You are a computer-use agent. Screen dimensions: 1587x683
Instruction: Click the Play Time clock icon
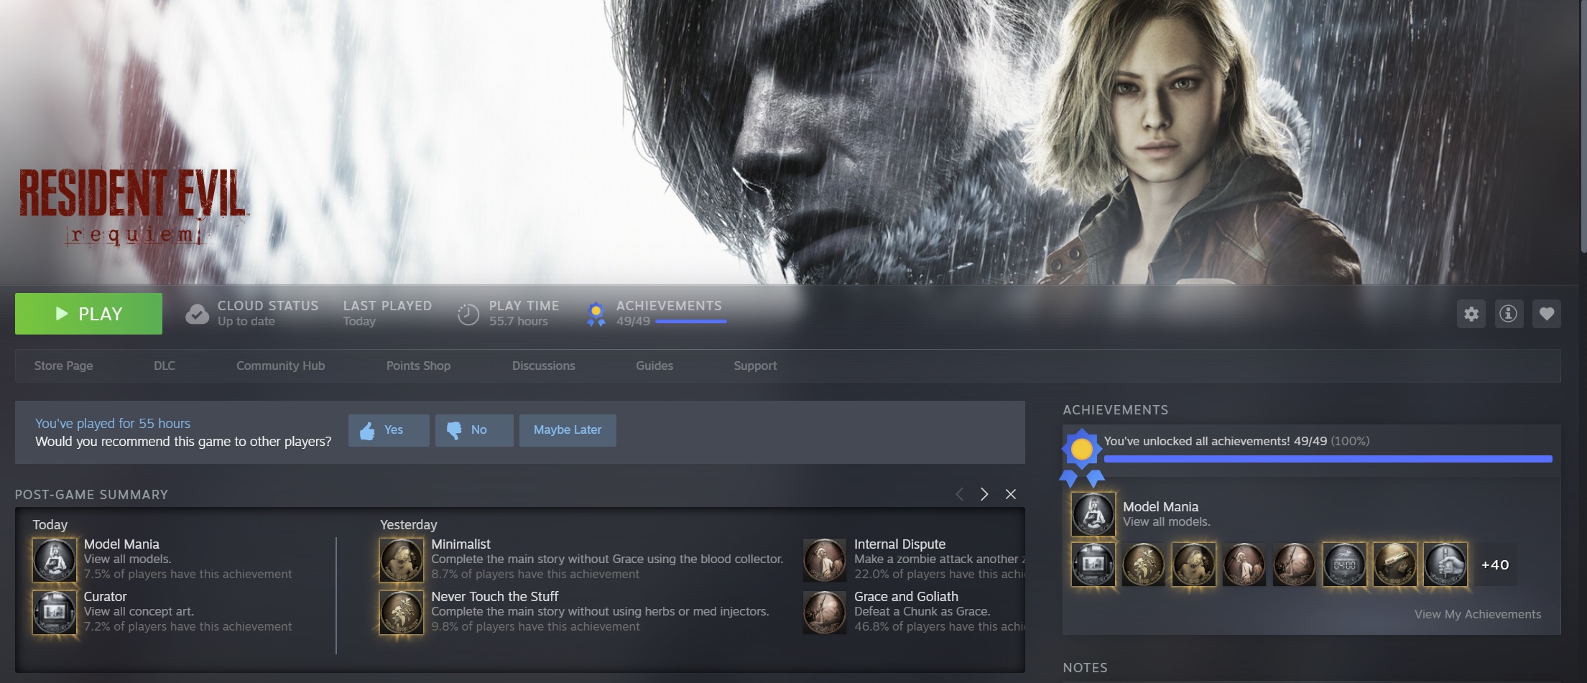[x=468, y=314]
